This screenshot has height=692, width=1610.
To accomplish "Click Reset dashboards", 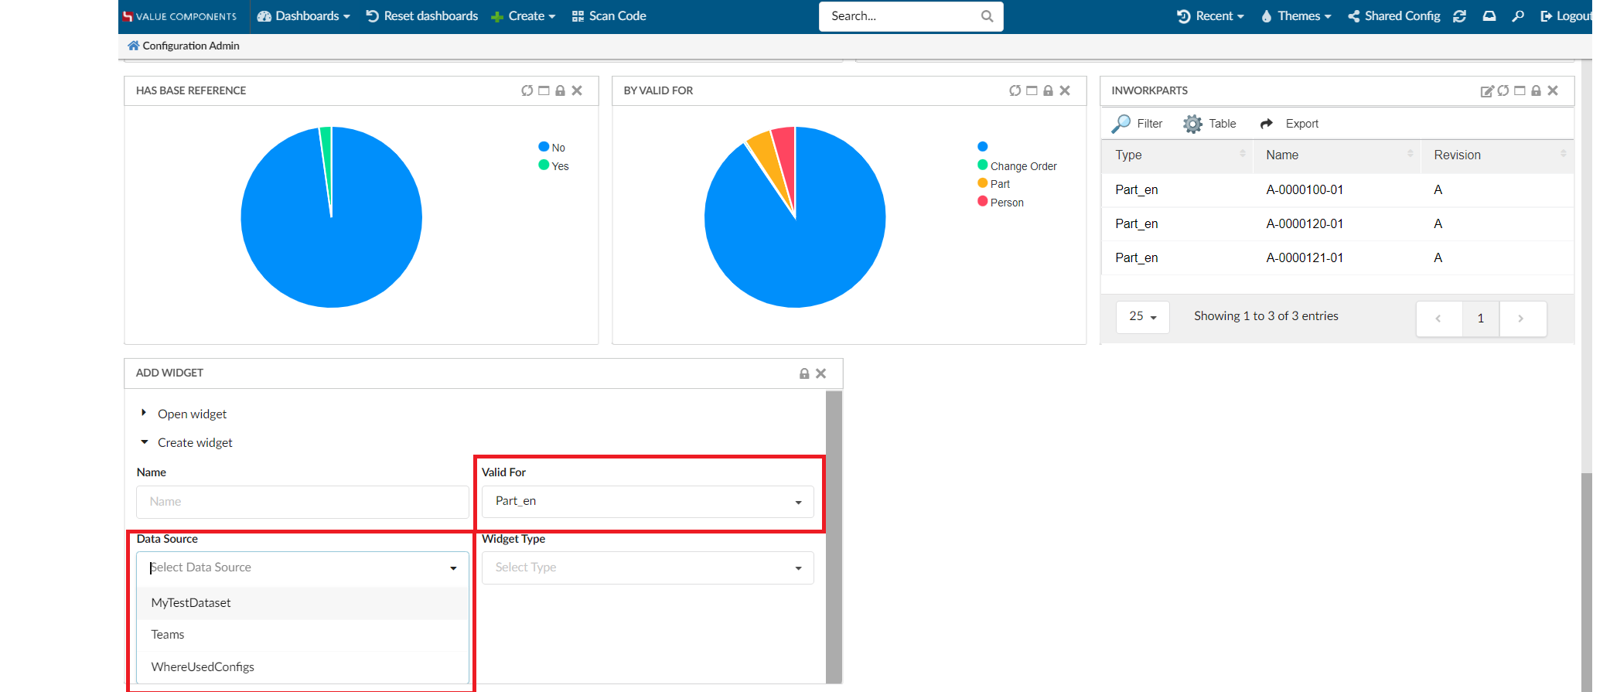I will coord(422,16).
